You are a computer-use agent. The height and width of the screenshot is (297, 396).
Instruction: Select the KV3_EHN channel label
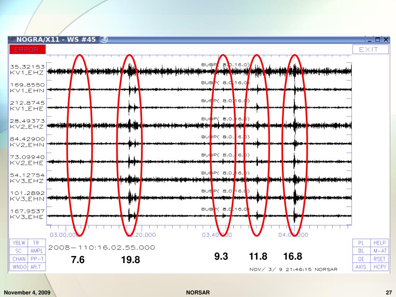coord(27,199)
